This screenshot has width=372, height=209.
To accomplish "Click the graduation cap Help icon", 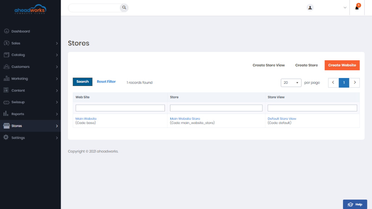I will click(351, 204).
